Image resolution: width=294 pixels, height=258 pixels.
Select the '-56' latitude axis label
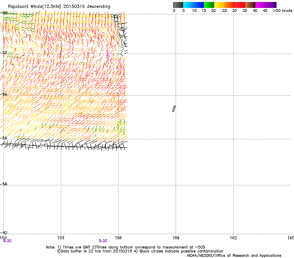(x=4, y=138)
